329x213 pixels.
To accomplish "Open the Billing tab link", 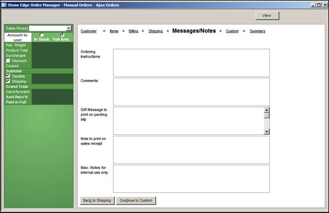I will (133, 31).
